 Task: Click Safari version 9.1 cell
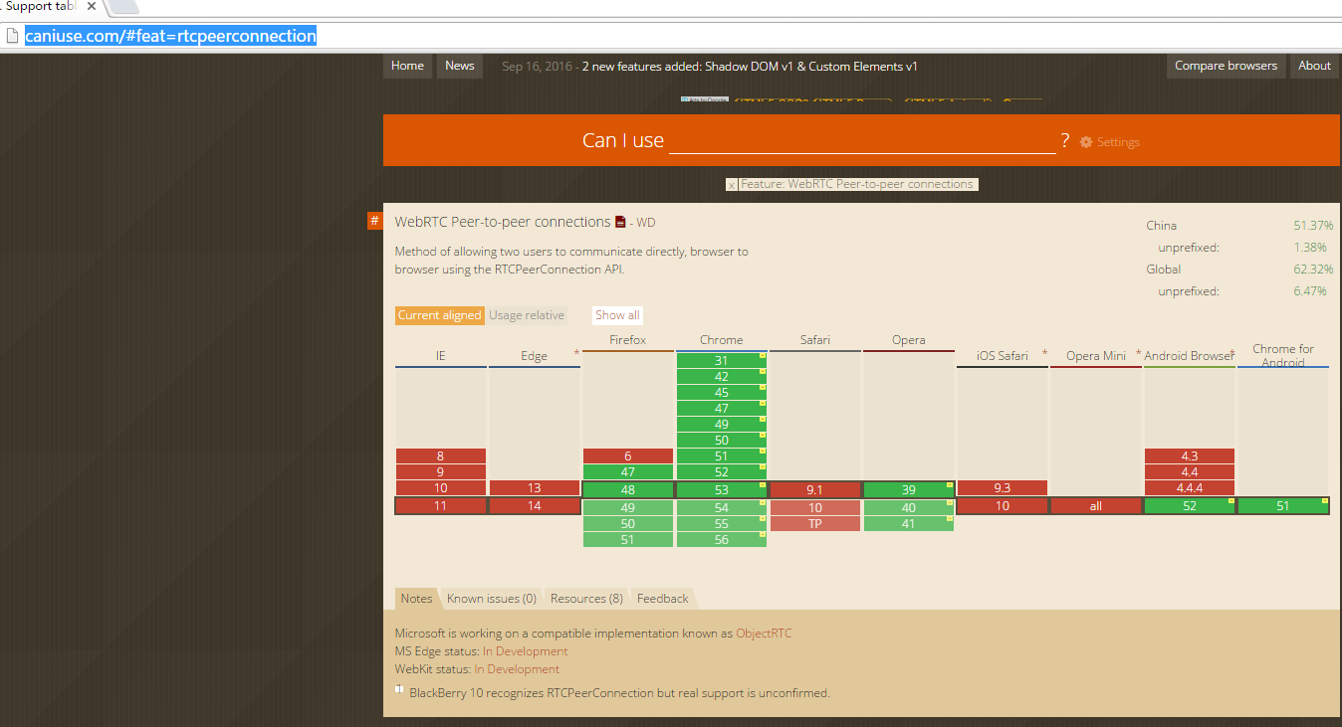814,489
